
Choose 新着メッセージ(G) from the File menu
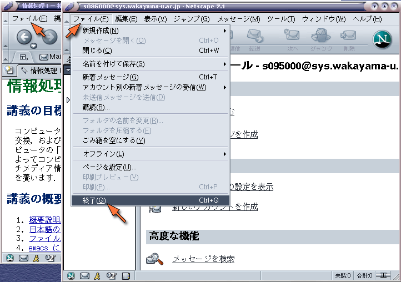click(x=151, y=77)
